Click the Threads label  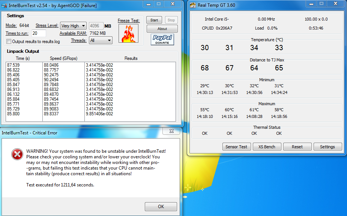point(79,40)
